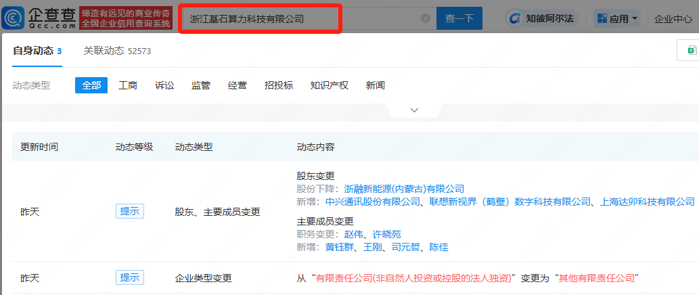Open 企业中心
The width and height of the screenshot is (699, 295).
pyautogui.click(x=673, y=19)
